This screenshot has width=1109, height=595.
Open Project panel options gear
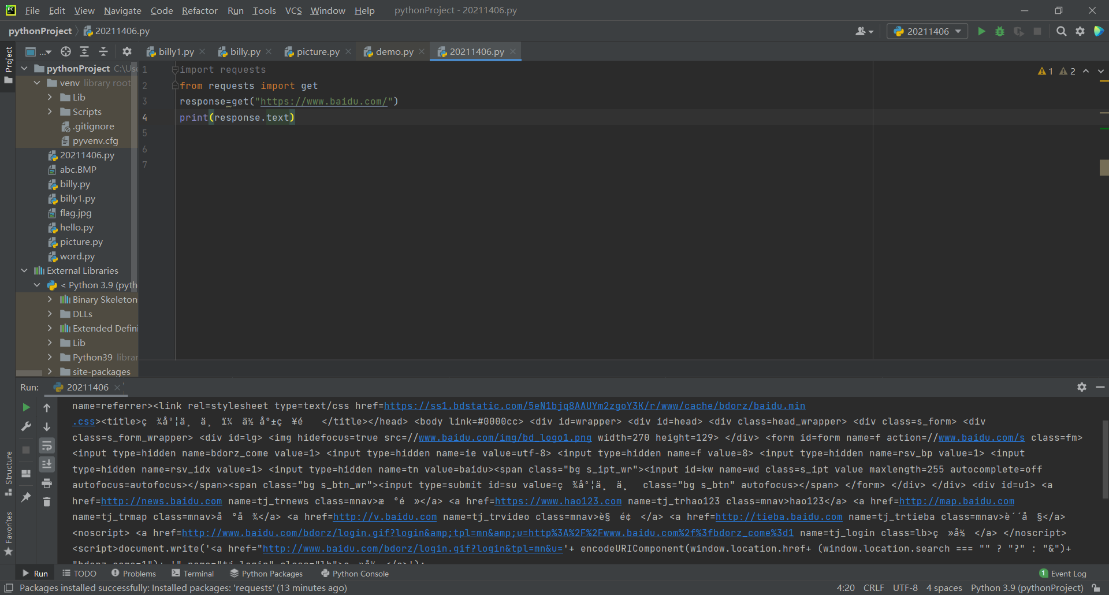(127, 51)
